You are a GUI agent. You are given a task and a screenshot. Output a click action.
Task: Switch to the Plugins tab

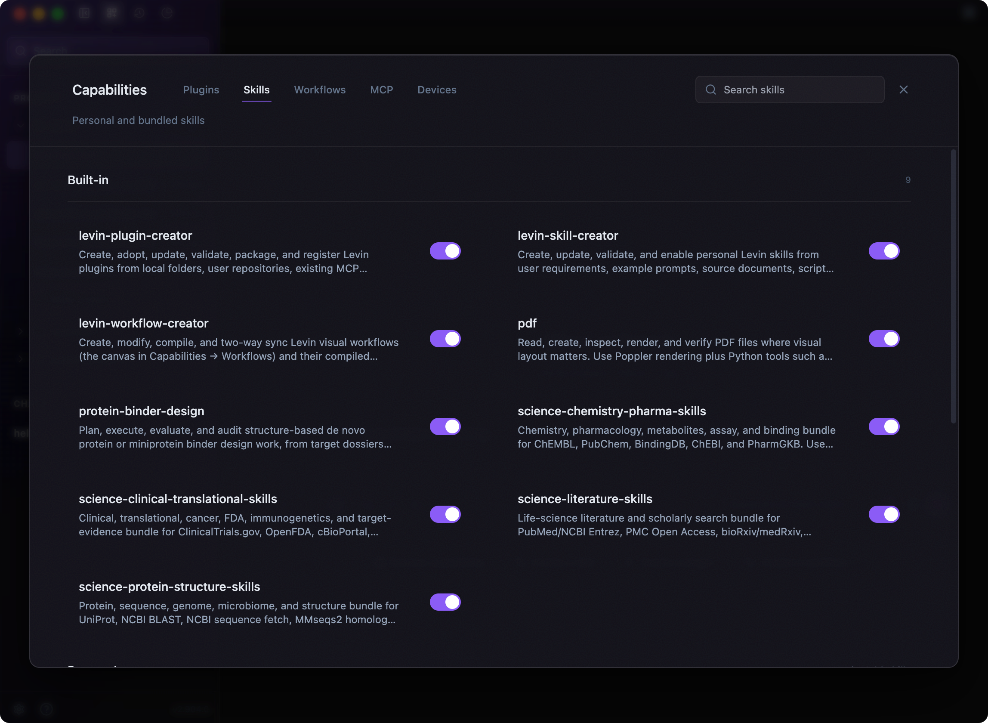coord(201,90)
